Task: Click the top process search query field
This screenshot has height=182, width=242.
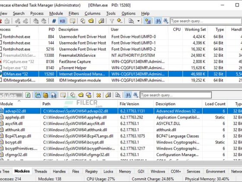Action: (x=206, y=21)
